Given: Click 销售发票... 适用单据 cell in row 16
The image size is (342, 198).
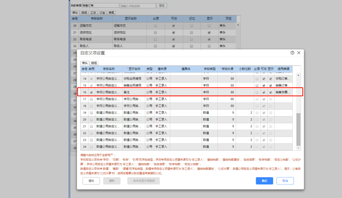Looking at the screenshot, I should click(x=283, y=92).
